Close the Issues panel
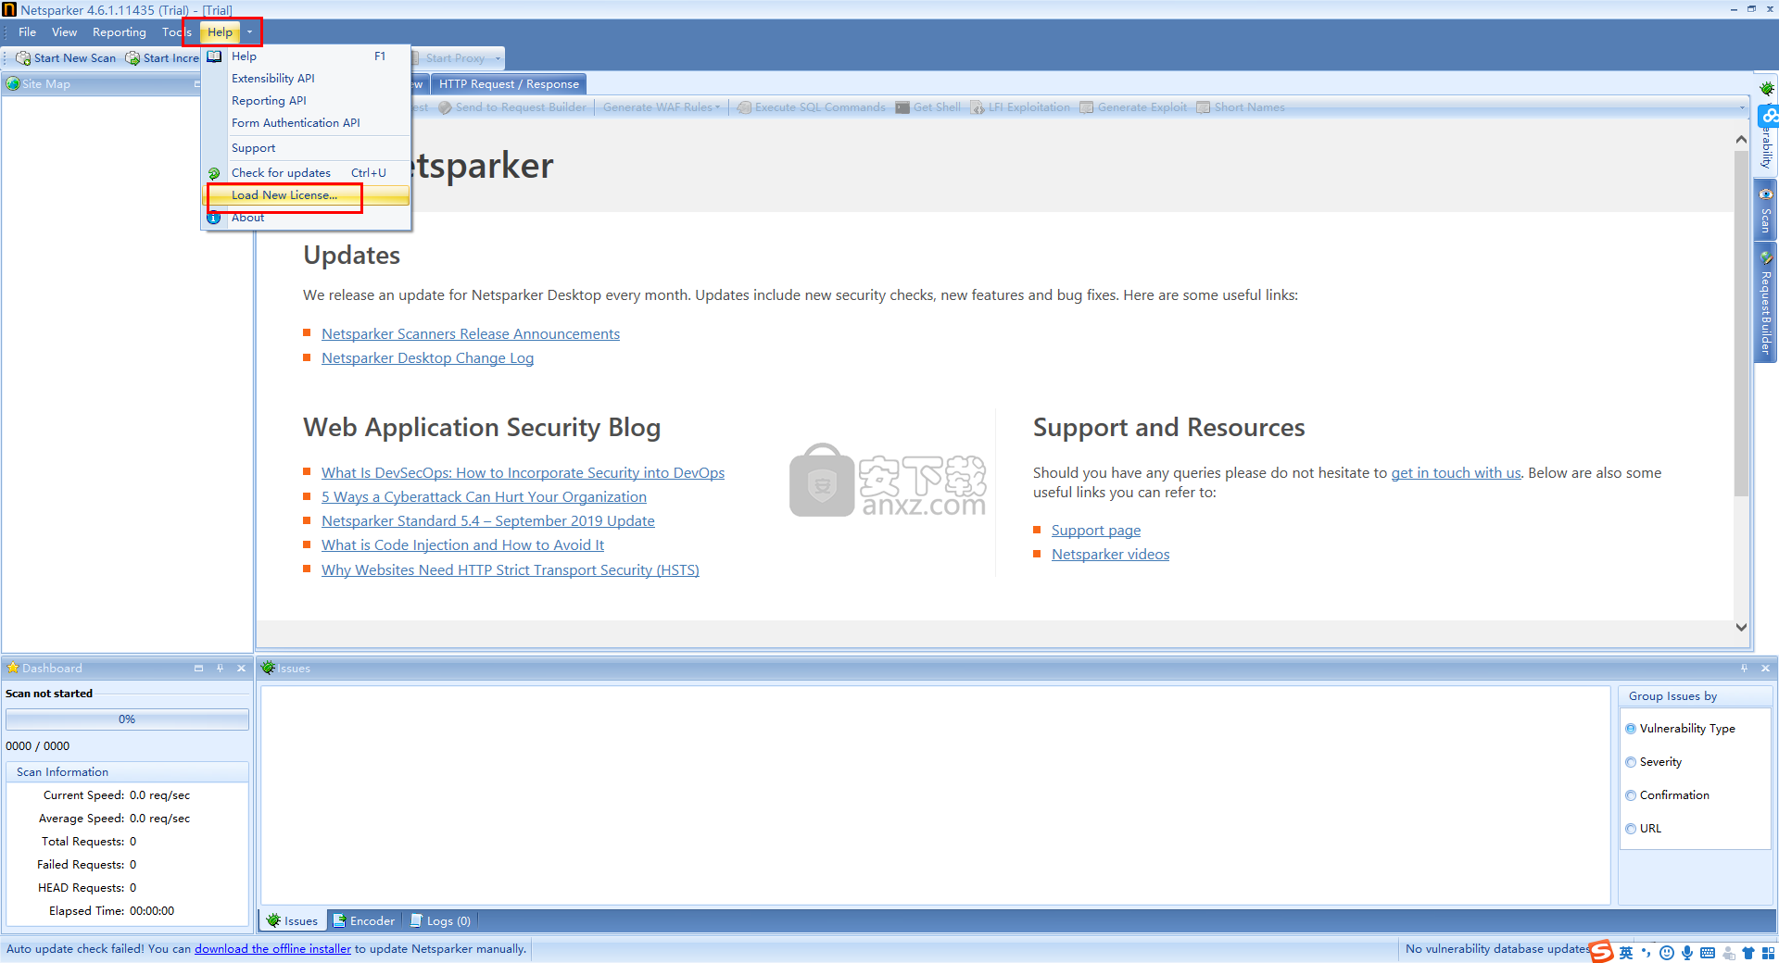This screenshot has width=1779, height=963. [x=1765, y=668]
